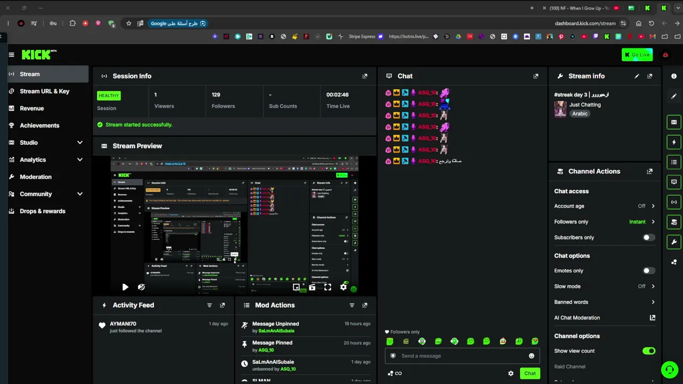The image size is (683, 384).
Task: Click SaLmAnAlSubaie under Message Unpinned
Action: click(276, 331)
